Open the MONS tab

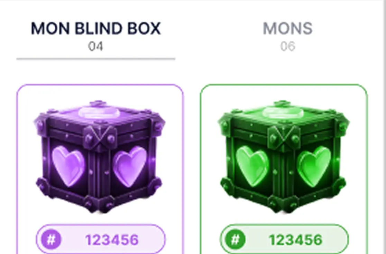point(287,29)
